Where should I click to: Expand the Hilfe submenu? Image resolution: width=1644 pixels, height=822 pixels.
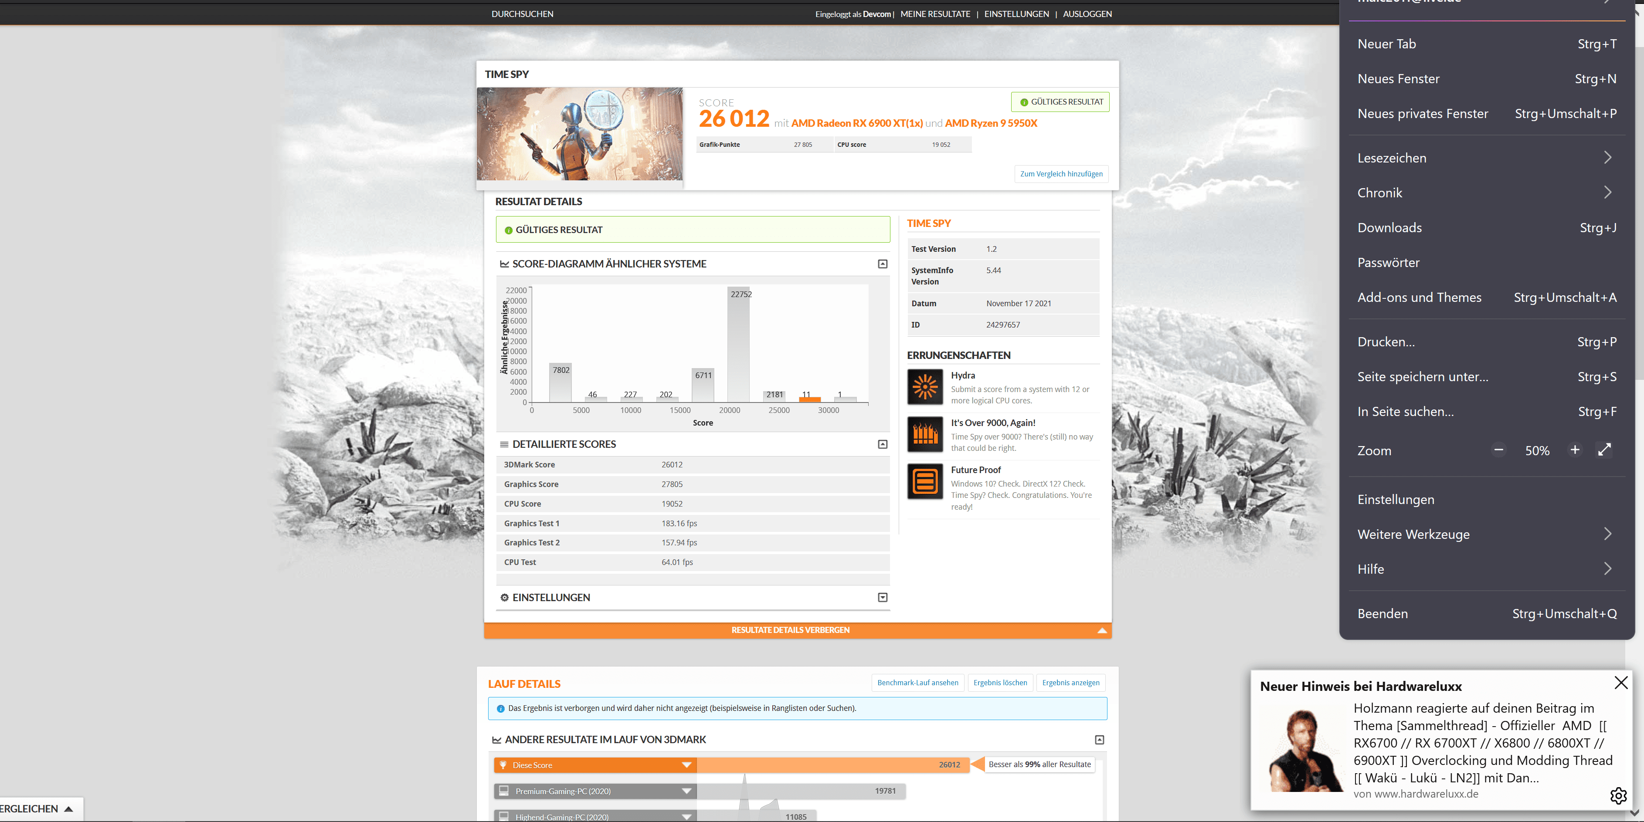point(1487,569)
